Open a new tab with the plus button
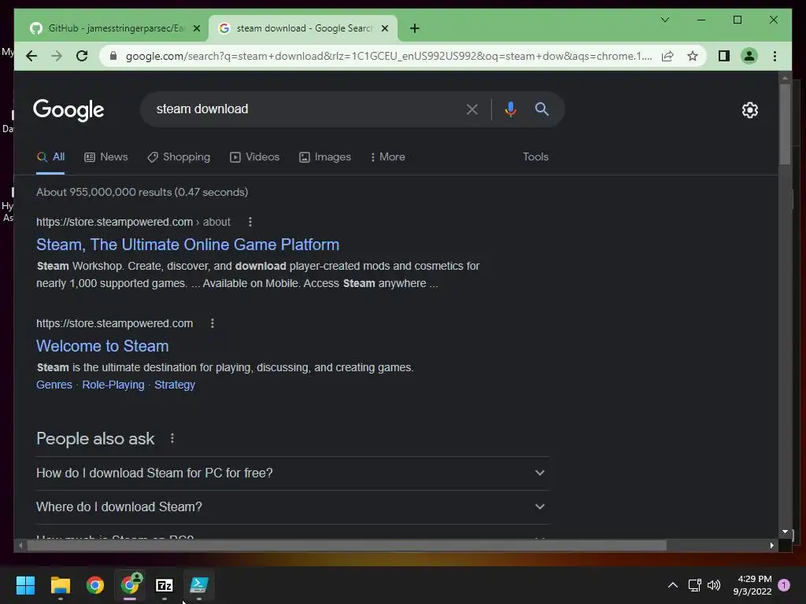The width and height of the screenshot is (806, 604). pos(415,28)
